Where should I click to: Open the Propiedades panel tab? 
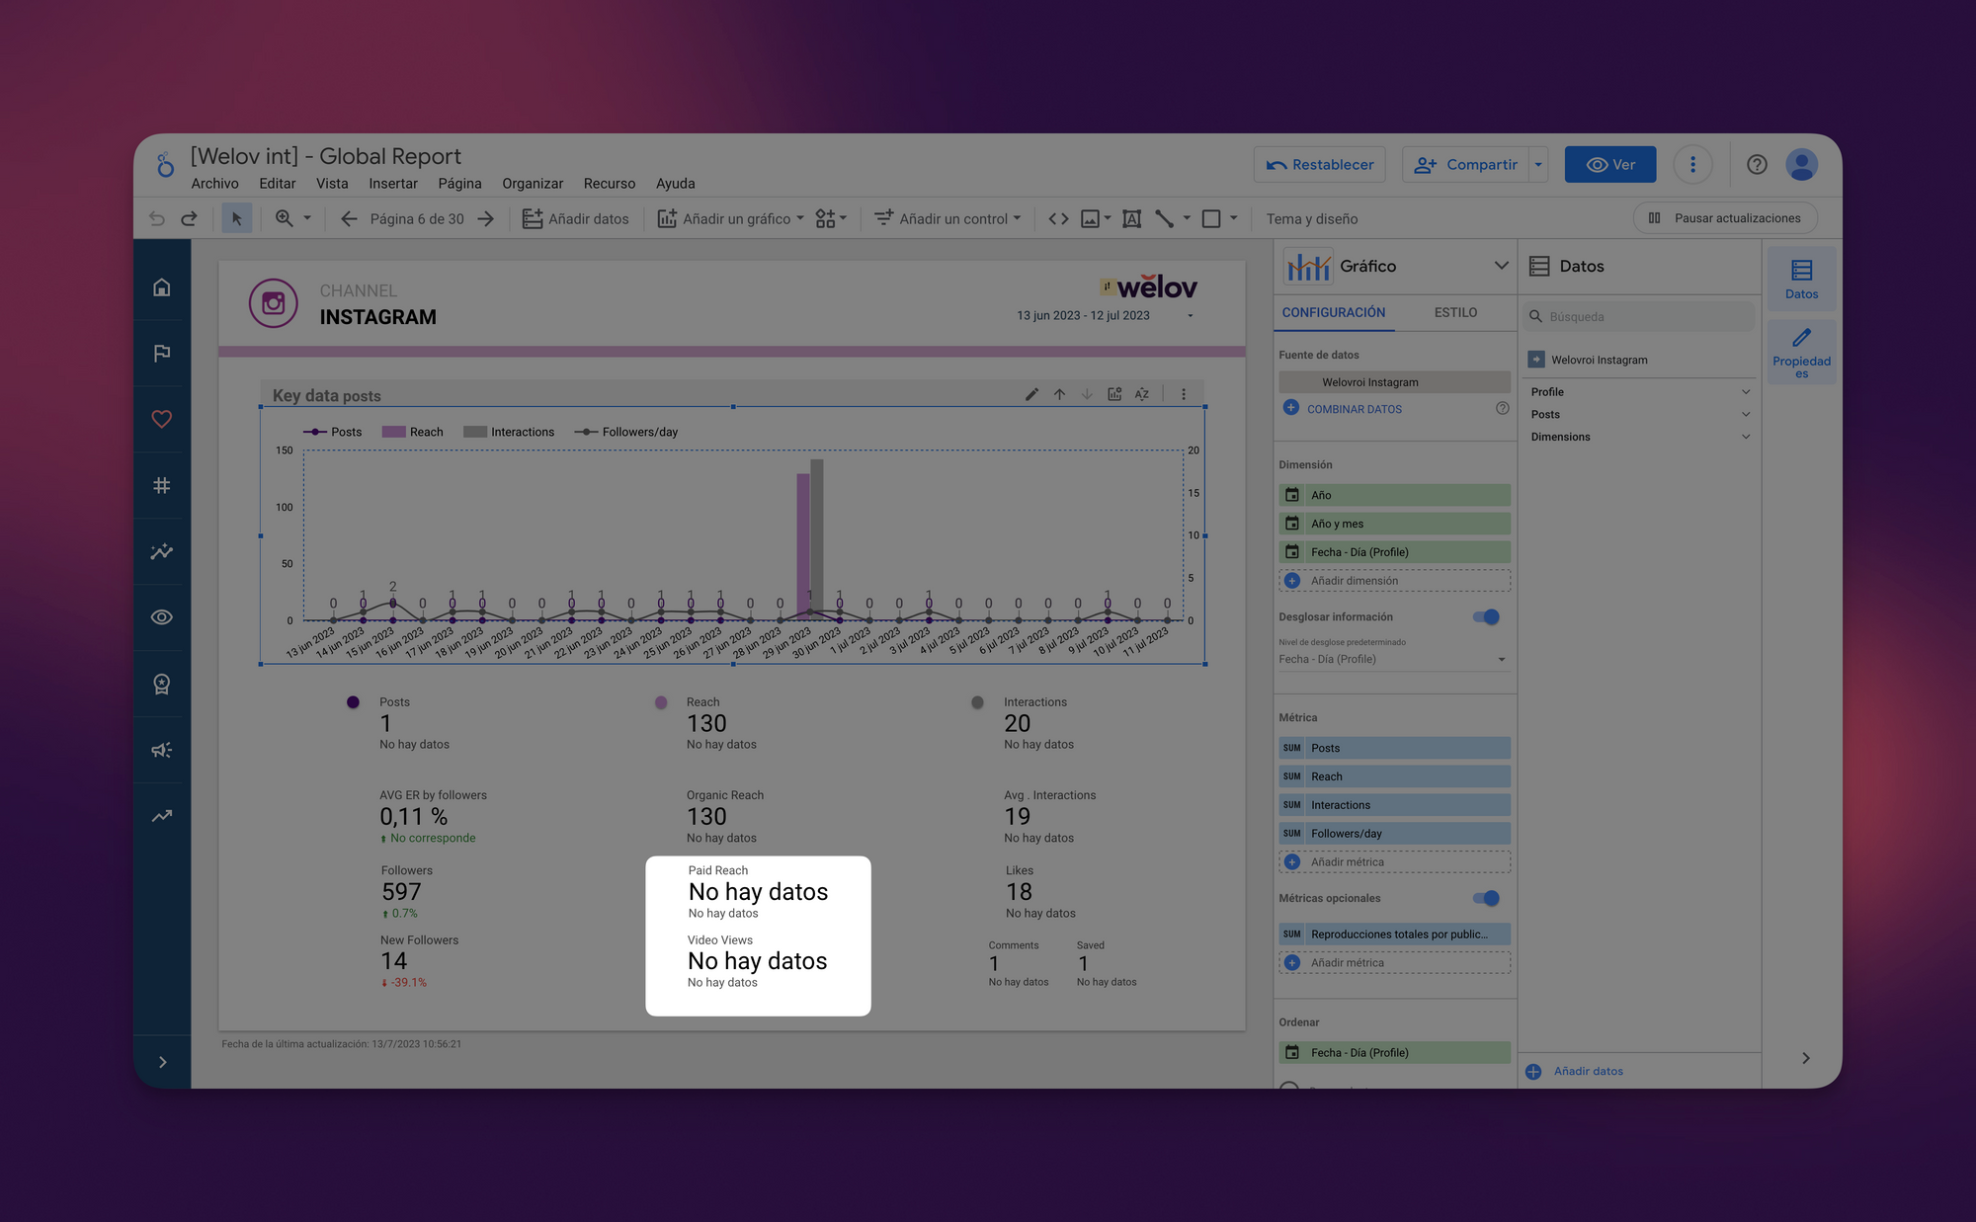click(x=1801, y=353)
